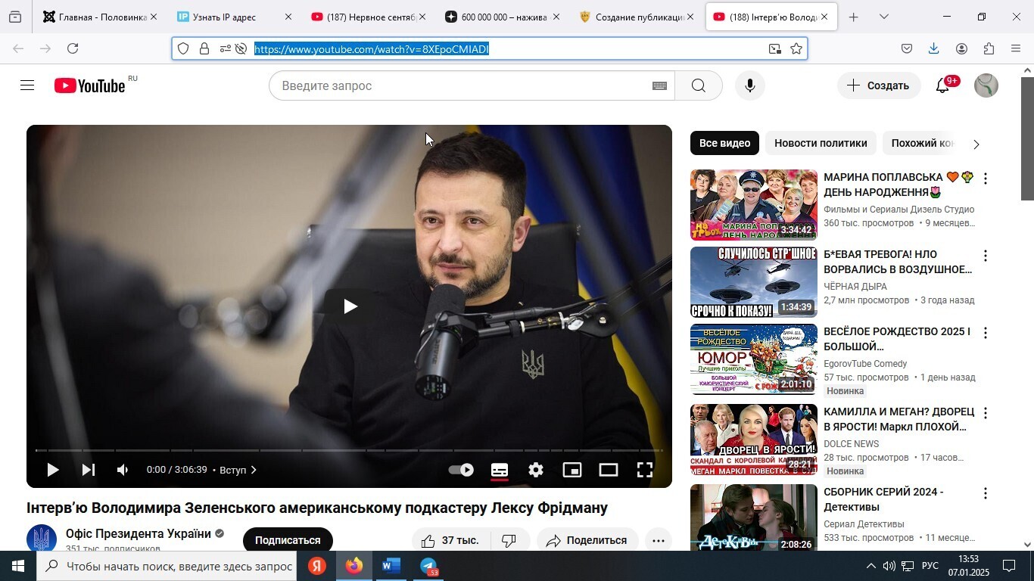Screen dimensions: 1034x581
Task: Expand the chapter list next to Вступ
Action: coord(253,470)
